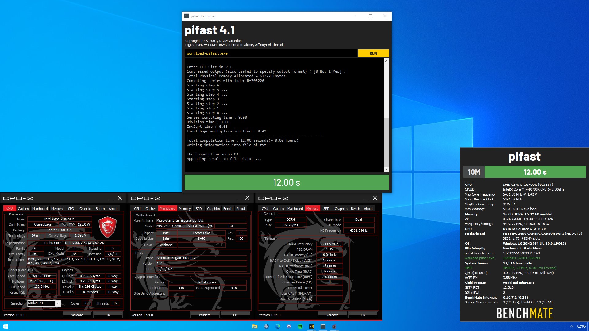Open File Explorer from the taskbar
Screen dimensions: 589x331
tap(255, 326)
